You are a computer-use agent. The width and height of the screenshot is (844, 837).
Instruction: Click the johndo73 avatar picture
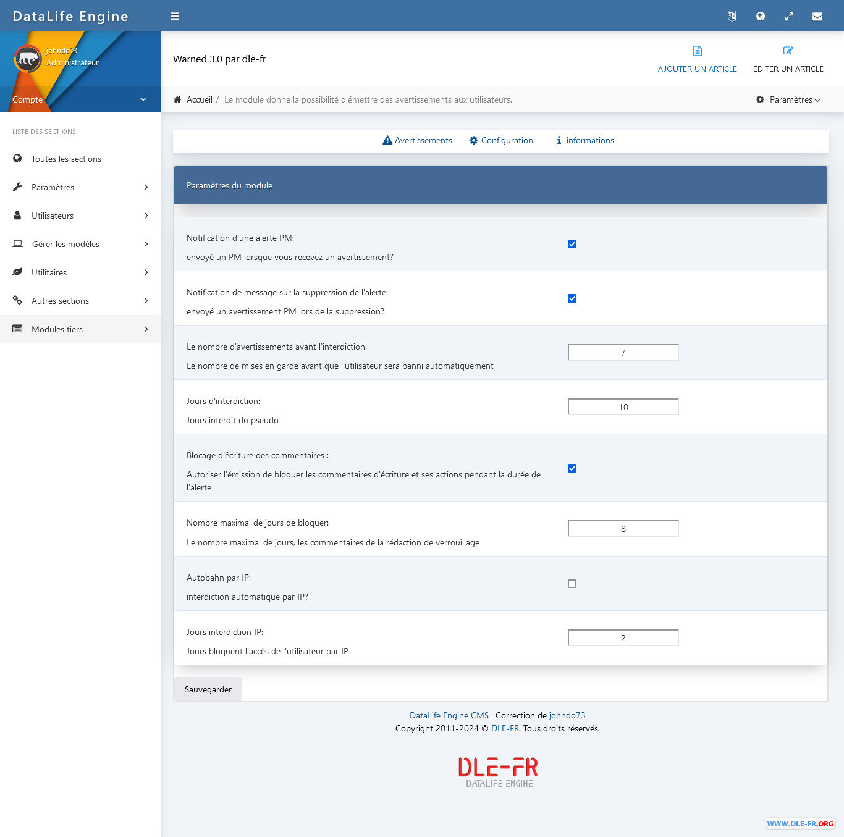[x=28, y=59]
